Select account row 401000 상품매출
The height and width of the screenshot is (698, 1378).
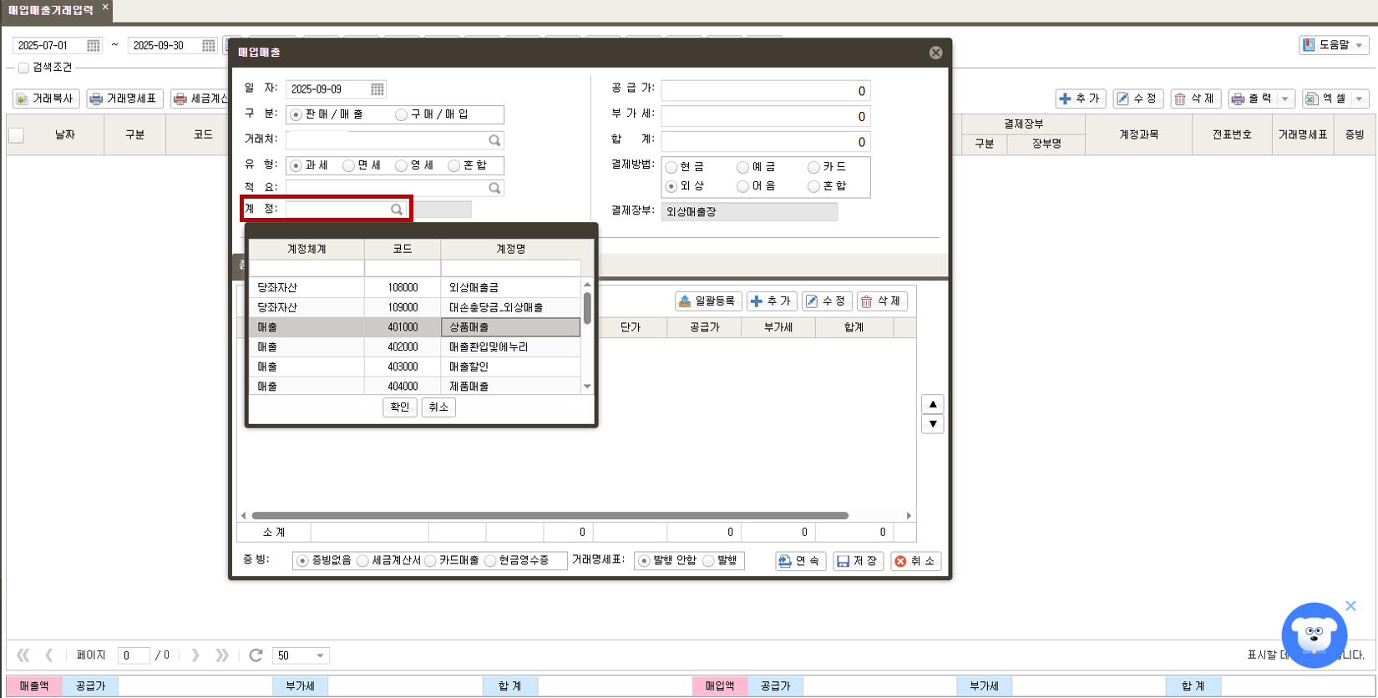(415, 327)
